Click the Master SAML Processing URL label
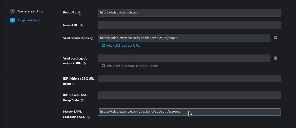The width and height of the screenshot is (296, 128). [x=74, y=114]
